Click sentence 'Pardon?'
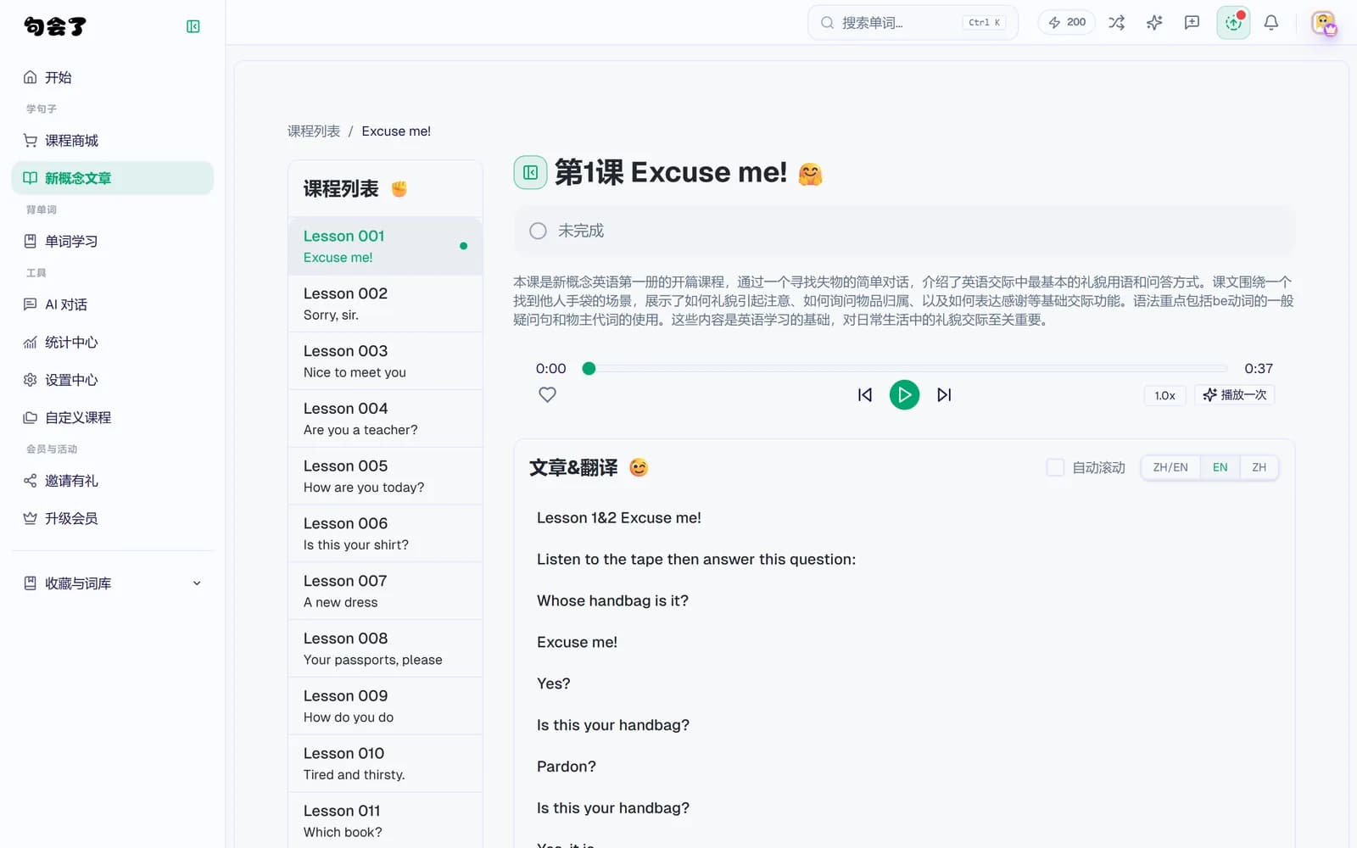The image size is (1357, 848). 567,767
